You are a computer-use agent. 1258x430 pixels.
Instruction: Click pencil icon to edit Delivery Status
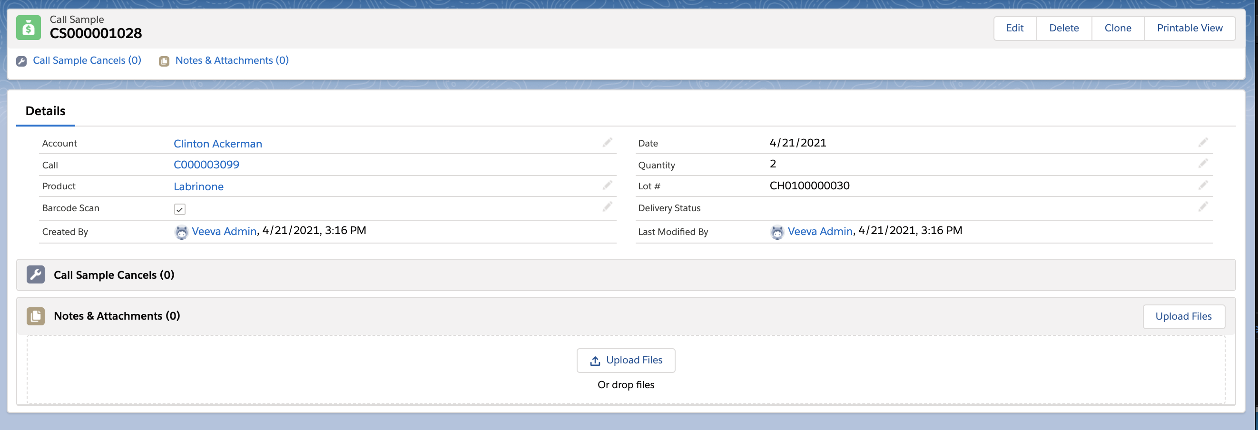click(x=1203, y=207)
